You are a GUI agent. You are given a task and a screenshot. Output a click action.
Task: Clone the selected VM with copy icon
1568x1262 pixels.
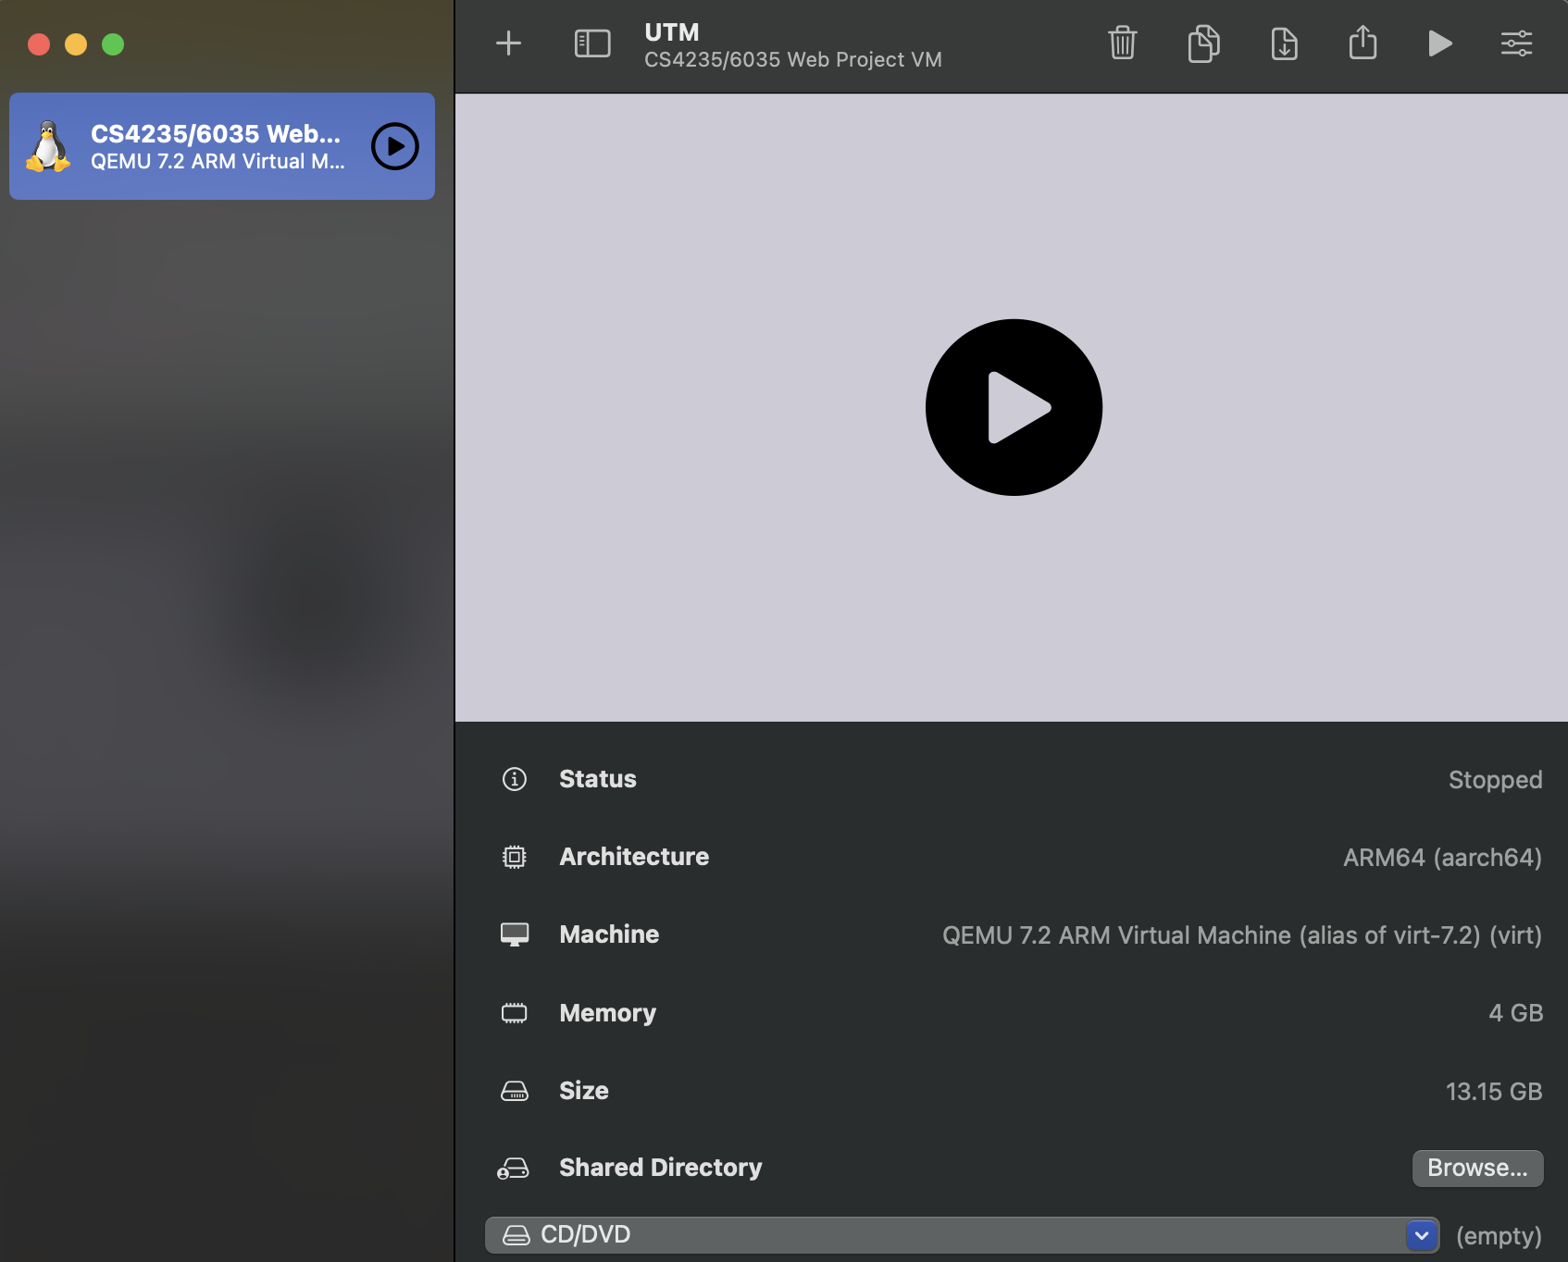point(1203,43)
